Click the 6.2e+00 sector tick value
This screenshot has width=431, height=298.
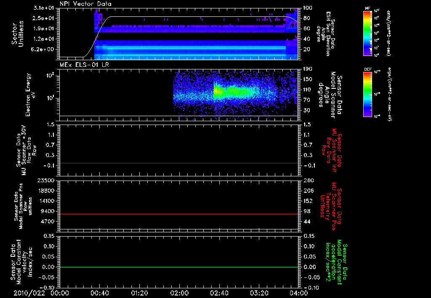click(x=43, y=49)
